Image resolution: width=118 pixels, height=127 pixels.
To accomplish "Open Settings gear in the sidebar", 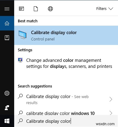I will 7,93.
